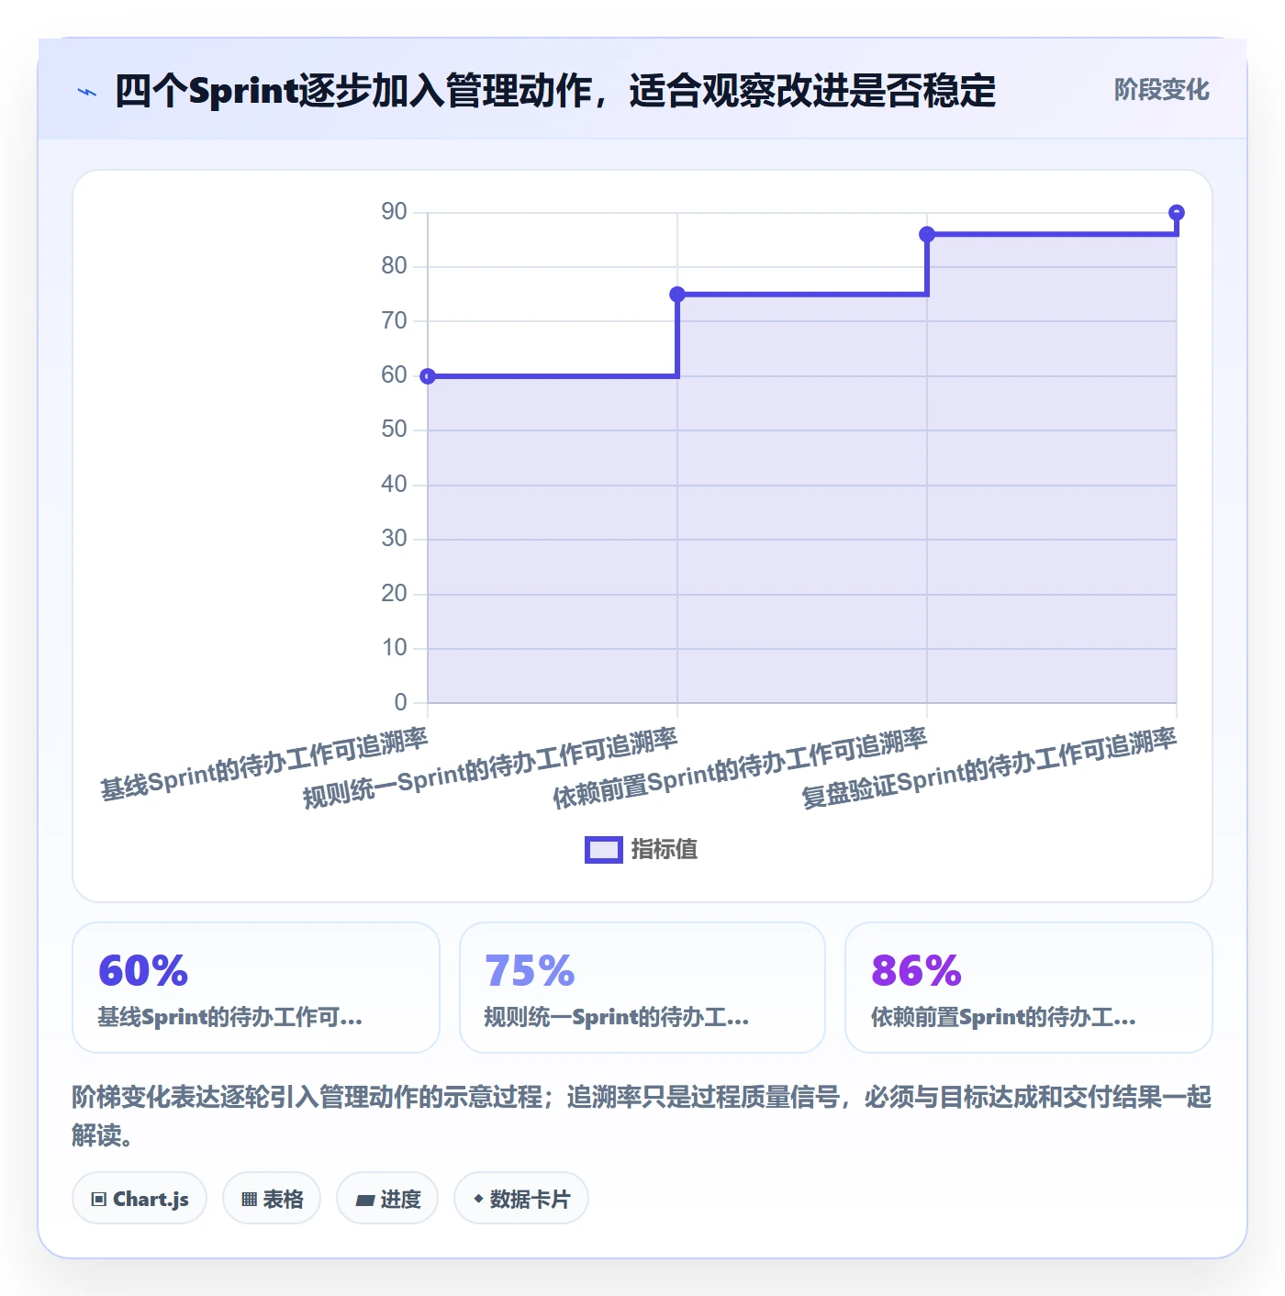This screenshot has height=1296, width=1285.
Task: Select the data point at 86 on the chart
Action: click(927, 234)
